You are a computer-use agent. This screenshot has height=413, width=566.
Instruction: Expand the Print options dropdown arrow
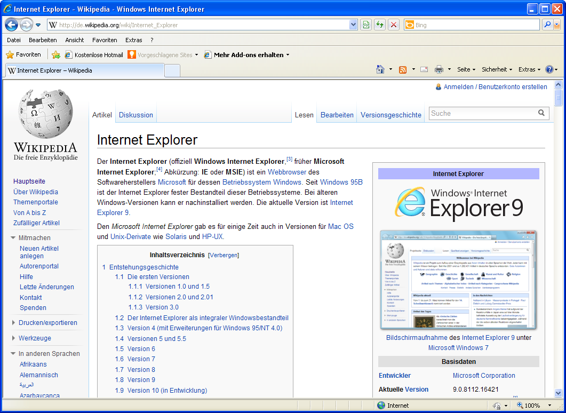pos(449,69)
